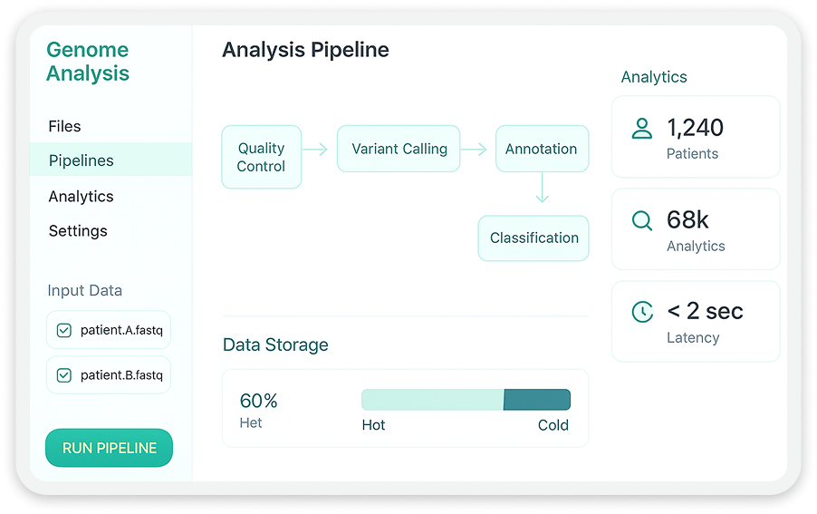Click the magnifier icon beside 68k

click(641, 220)
